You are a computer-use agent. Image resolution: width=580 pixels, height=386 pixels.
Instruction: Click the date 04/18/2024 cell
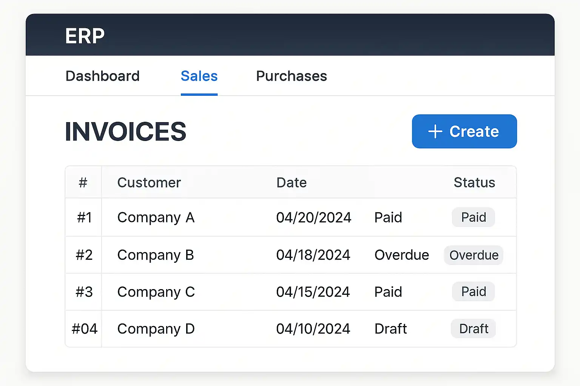pyautogui.click(x=313, y=255)
